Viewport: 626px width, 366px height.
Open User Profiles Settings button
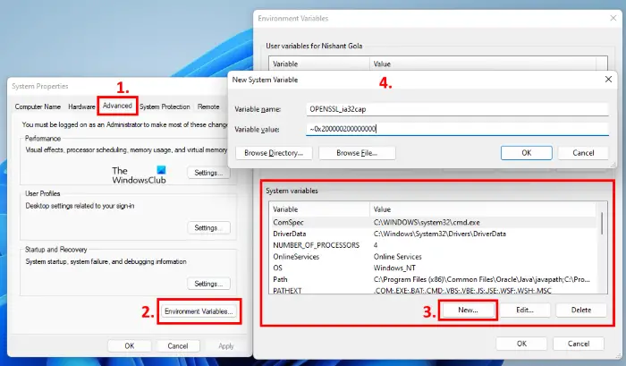208,228
